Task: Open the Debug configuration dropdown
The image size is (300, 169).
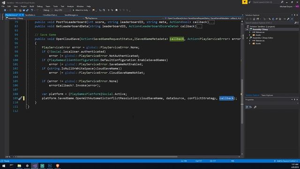Action: click(47, 10)
